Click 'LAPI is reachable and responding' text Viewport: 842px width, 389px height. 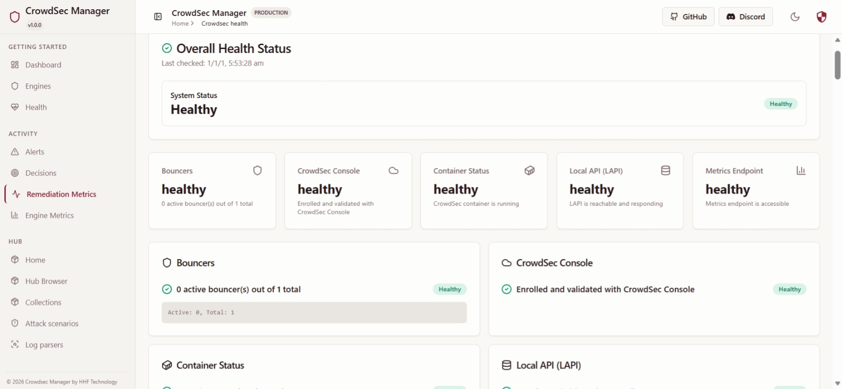pyautogui.click(x=616, y=204)
